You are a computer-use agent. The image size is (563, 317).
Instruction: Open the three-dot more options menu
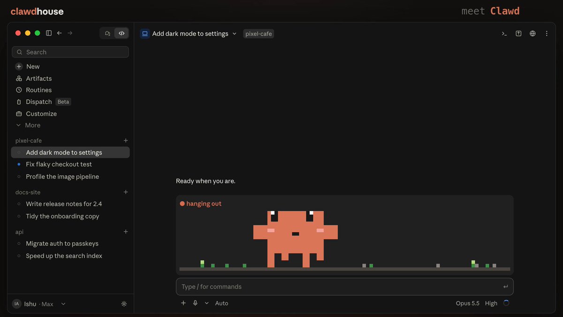(x=547, y=34)
